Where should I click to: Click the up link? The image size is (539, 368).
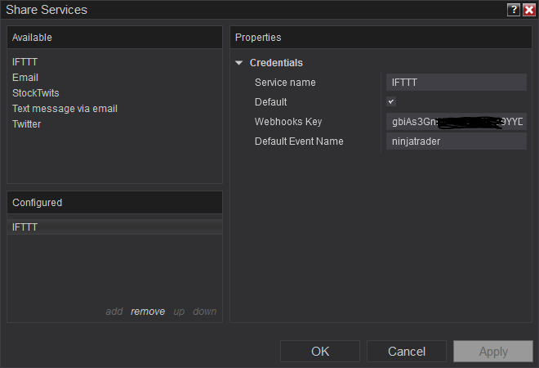click(x=179, y=312)
